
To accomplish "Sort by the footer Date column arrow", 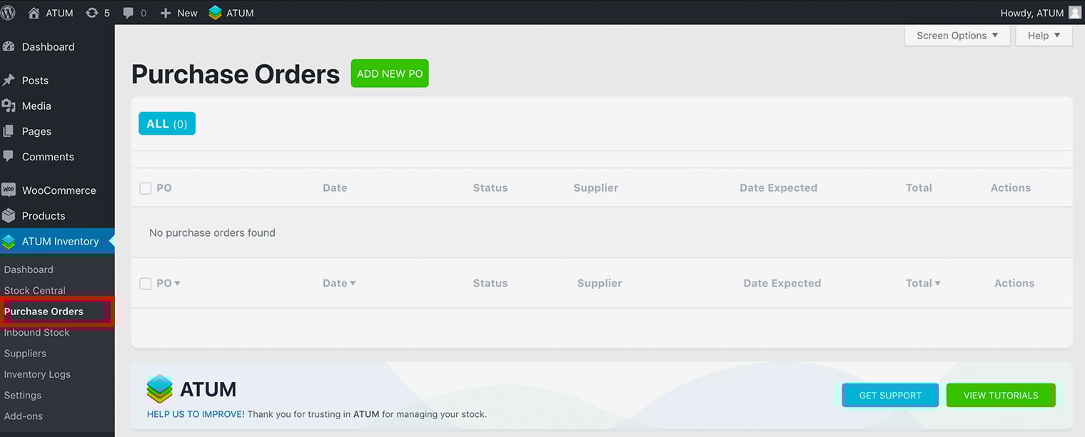I will (x=353, y=284).
